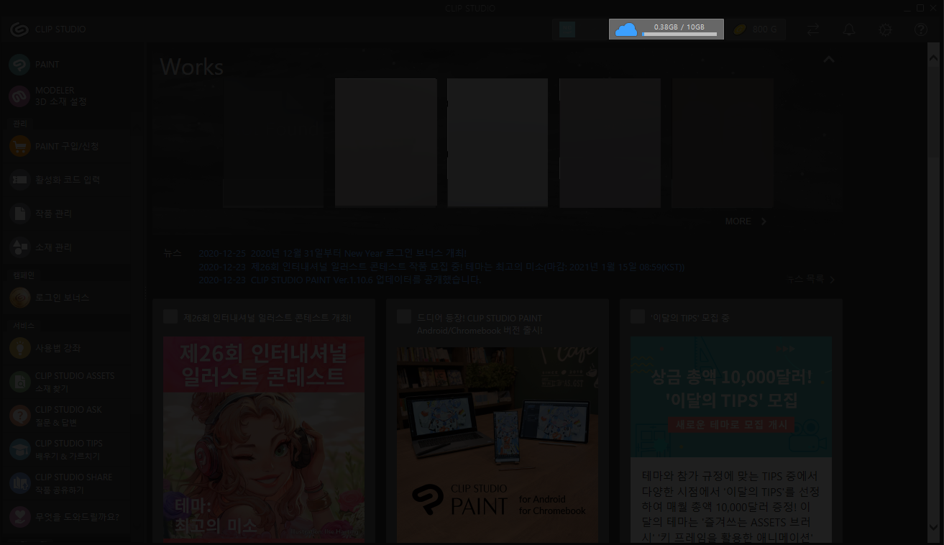Open the Ver.1.10.6 update news line

pyautogui.click(x=339, y=280)
